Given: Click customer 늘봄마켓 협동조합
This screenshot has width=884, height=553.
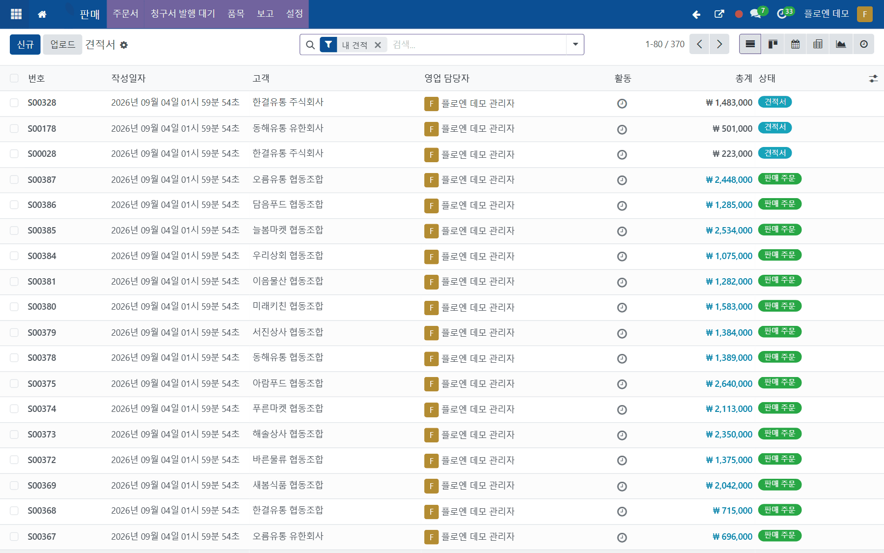Looking at the screenshot, I should (288, 230).
